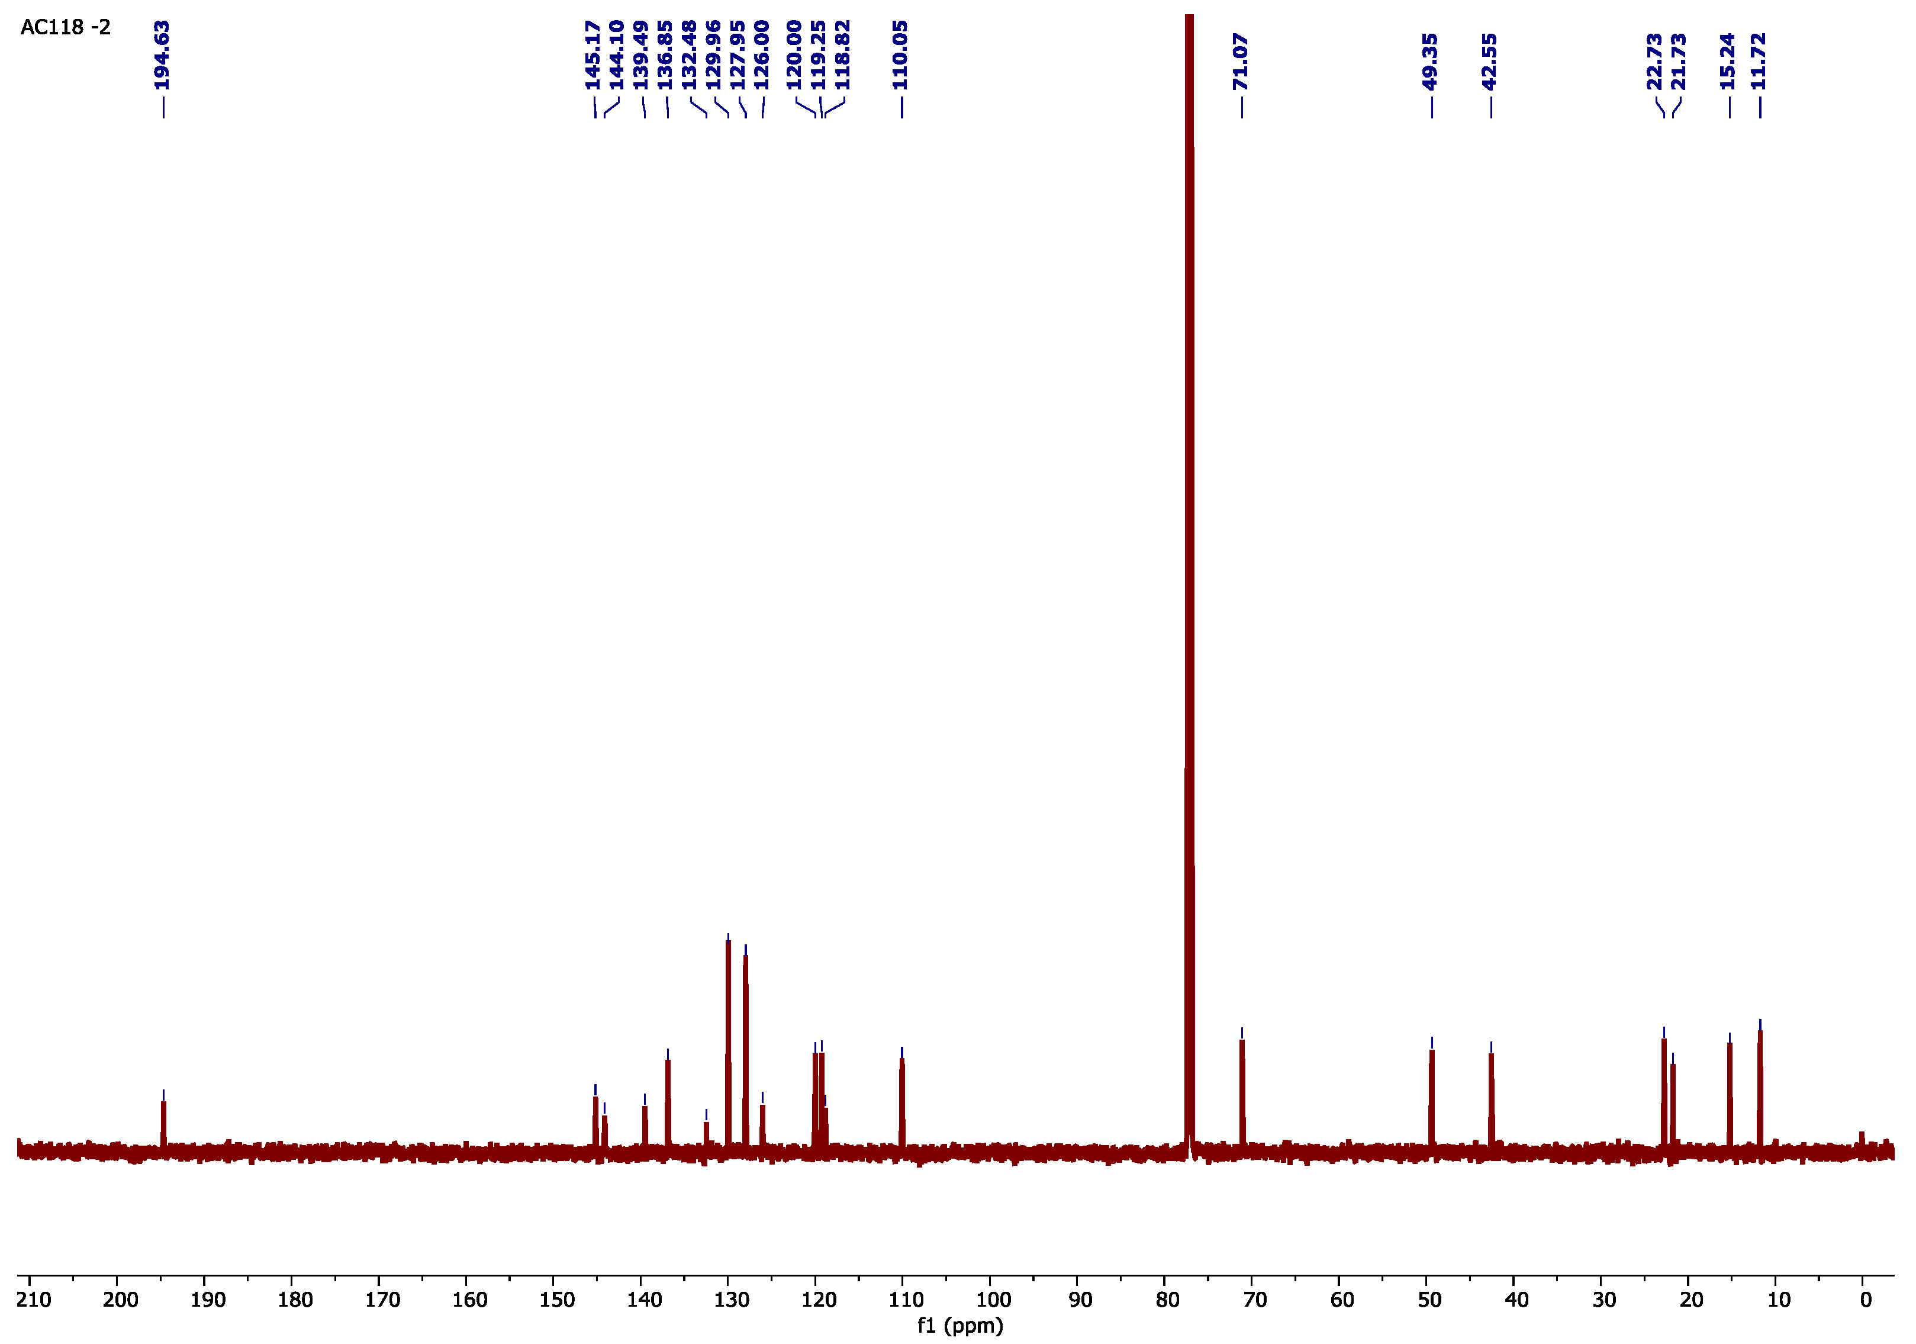This screenshot has width=1916, height=1344.
Task: Select the 49.35 peak label
Action: click(x=1430, y=62)
